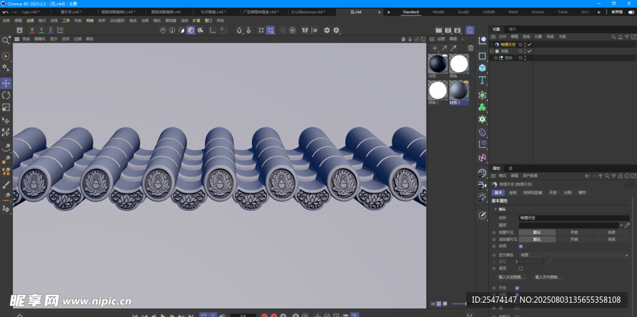
Task: Click the eyedropper icon in material manager
Action: (453, 48)
